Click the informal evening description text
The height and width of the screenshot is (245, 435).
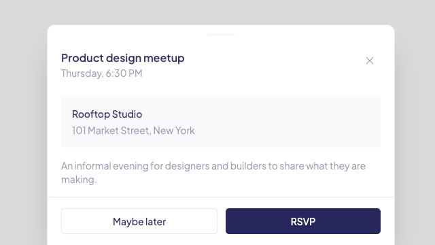(213, 172)
